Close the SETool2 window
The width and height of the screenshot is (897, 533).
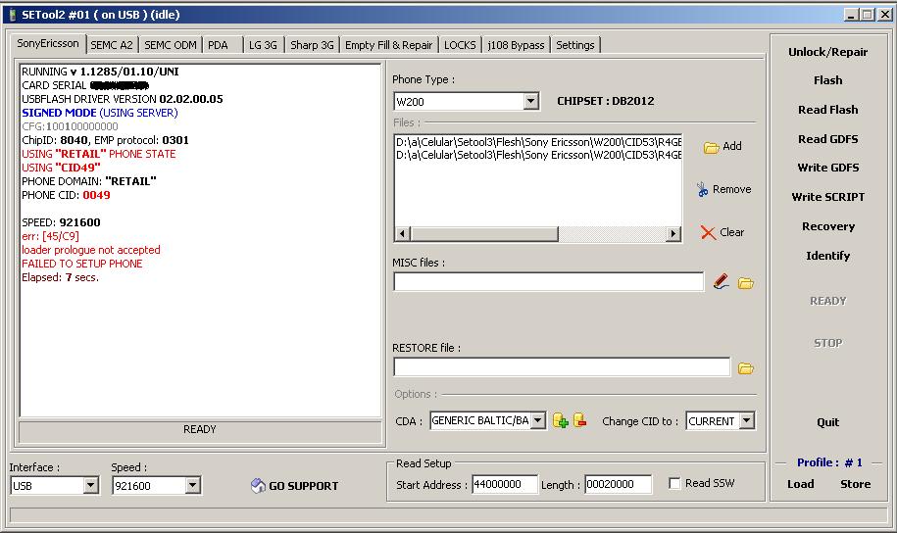point(885,15)
